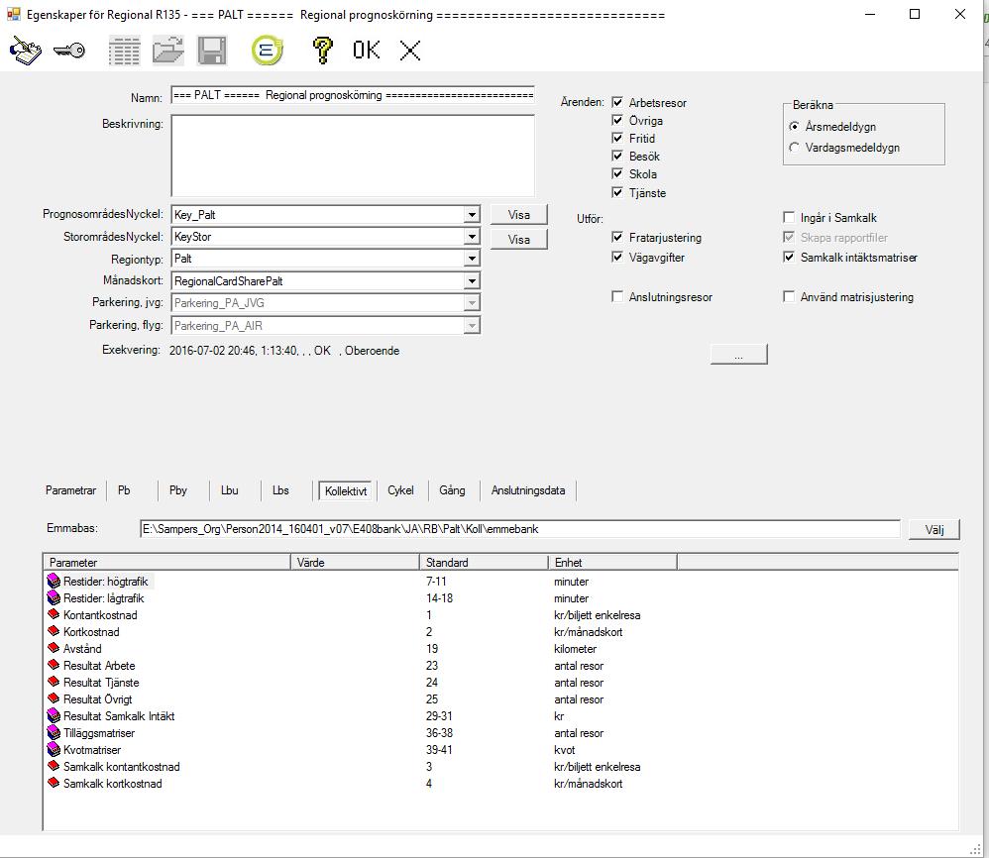Click book icon for Restider: högtrafik

coord(54,582)
